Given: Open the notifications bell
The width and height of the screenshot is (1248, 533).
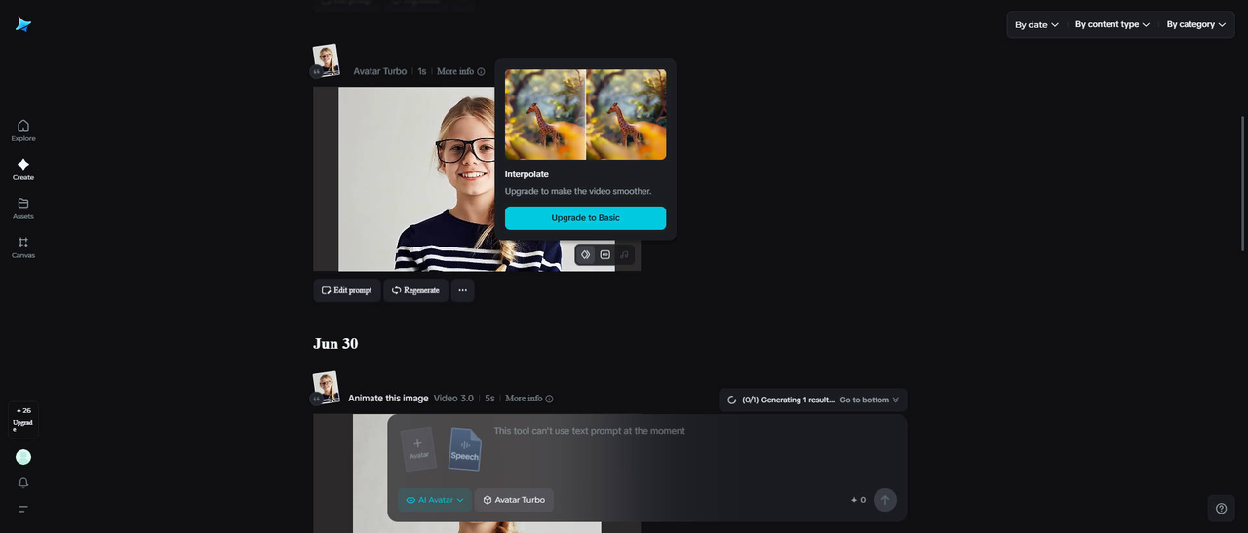Looking at the screenshot, I should (x=23, y=483).
